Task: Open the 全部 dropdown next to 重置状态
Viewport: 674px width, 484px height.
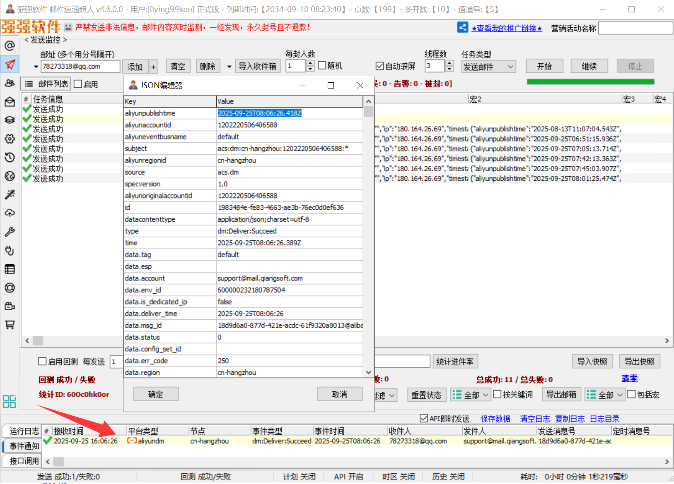Action: point(471,395)
